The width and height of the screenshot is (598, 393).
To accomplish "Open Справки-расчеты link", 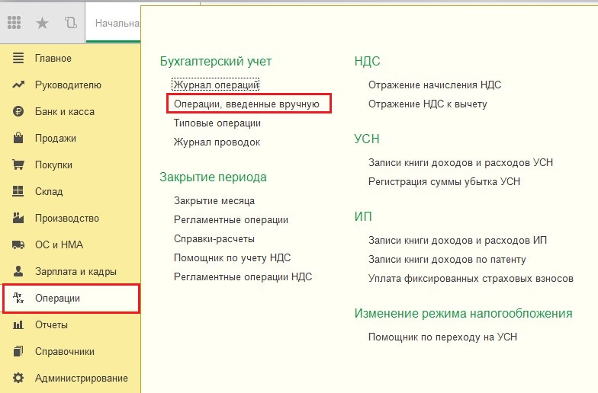I will pyautogui.click(x=214, y=239).
